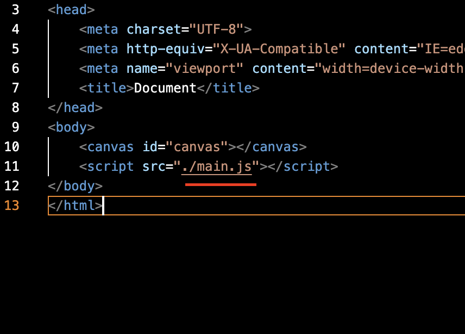Select line number 13 in gutter
Screen dimensions: 465x334
pyautogui.click(x=12, y=206)
